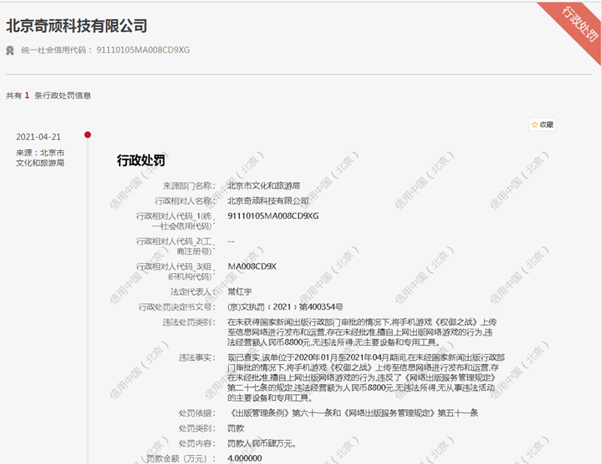
Task: Click the 法定代表人 field label
Action: click(x=193, y=292)
